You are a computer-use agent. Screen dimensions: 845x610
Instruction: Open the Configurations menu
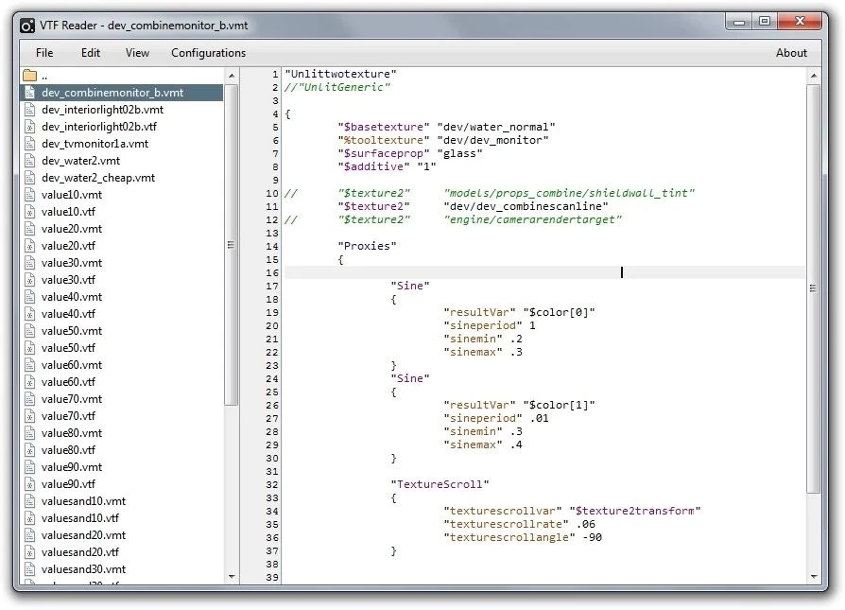pyautogui.click(x=208, y=53)
